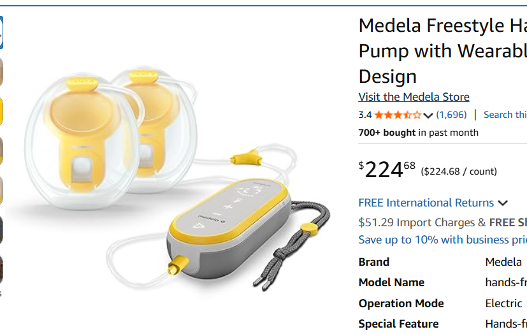Screen dimensions: 527x334
Task: Open FREE International Returns details
Action: 426,203
